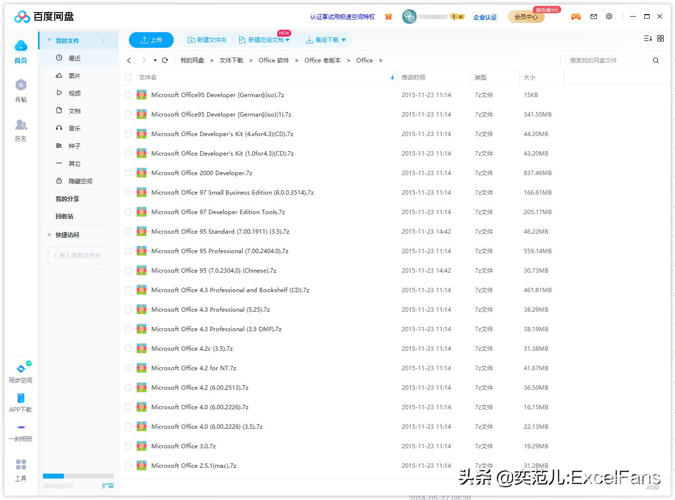The height and width of the screenshot is (500, 675).
Task: Open the mail envelope icon
Action: click(x=593, y=17)
